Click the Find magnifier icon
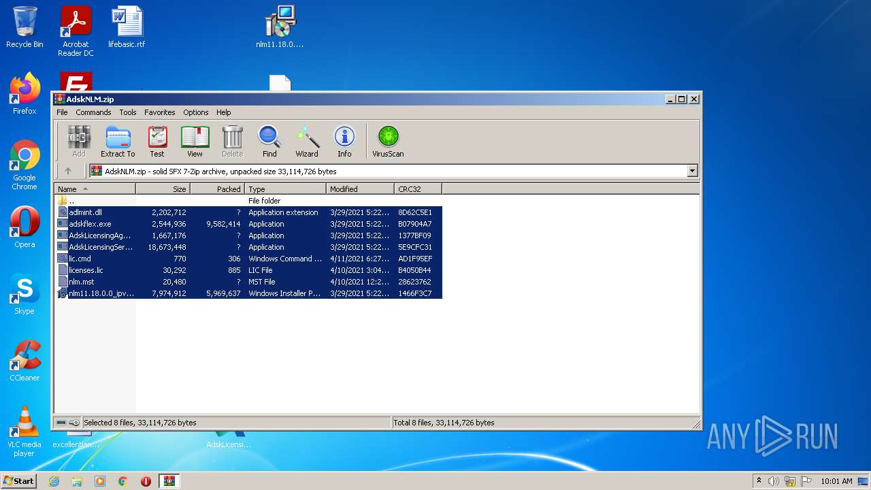 [x=269, y=142]
